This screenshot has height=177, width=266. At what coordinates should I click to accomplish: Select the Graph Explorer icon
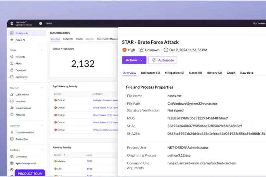pyautogui.click(x=12, y=108)
